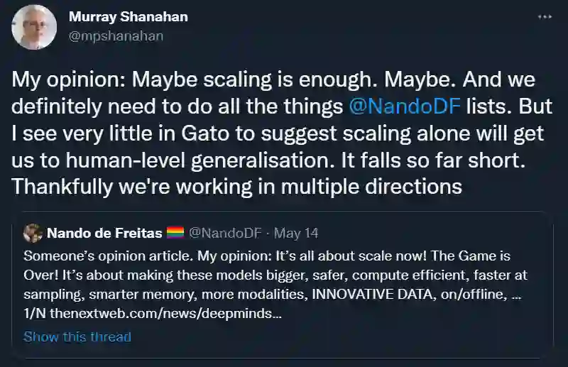Click the Show this thread link

77,336
